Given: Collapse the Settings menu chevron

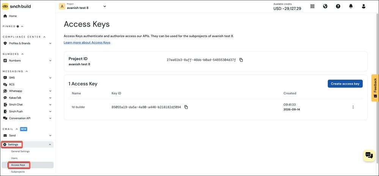Looking at the screenshot, I should coord(50,145).
